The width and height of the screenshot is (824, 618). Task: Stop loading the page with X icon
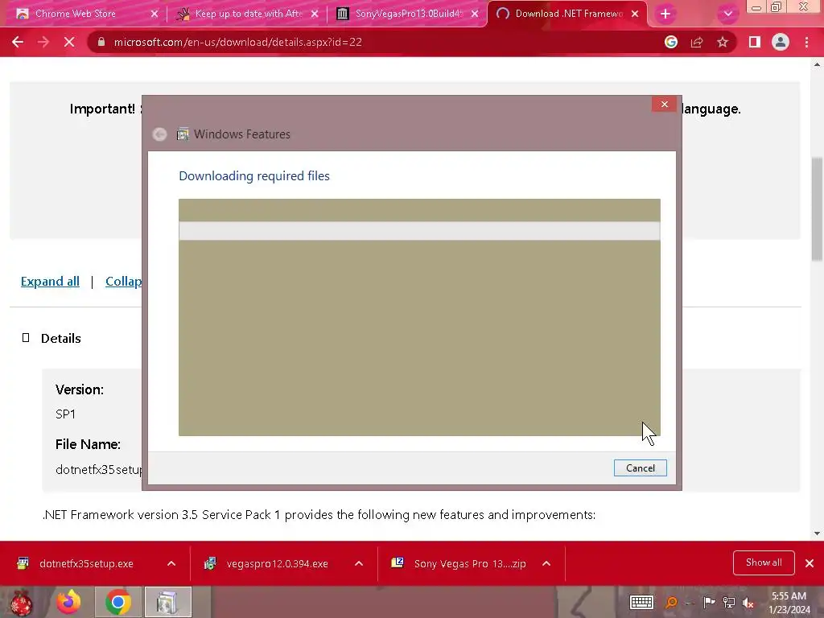(69, 42)
